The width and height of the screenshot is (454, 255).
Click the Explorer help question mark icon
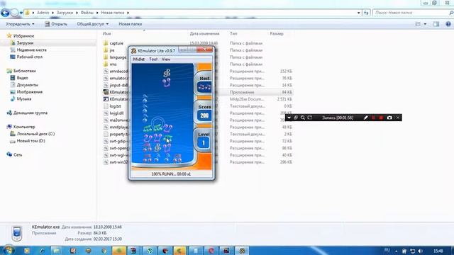pyautogui.click(x=448, y=24)
